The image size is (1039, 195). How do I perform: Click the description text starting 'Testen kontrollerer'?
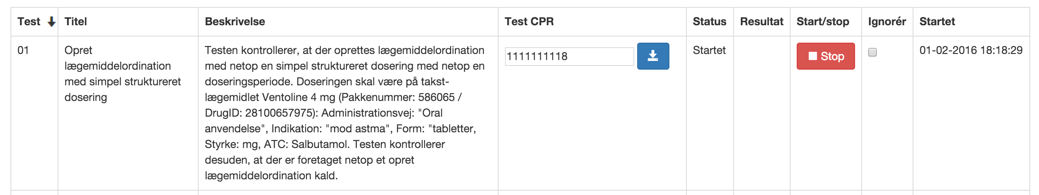tap(344, 113)
